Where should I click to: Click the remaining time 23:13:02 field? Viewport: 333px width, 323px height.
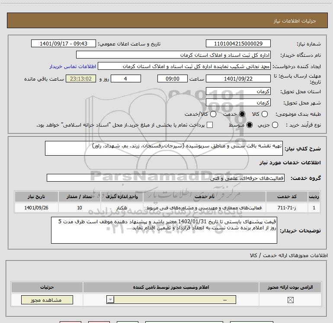(81, 78)
